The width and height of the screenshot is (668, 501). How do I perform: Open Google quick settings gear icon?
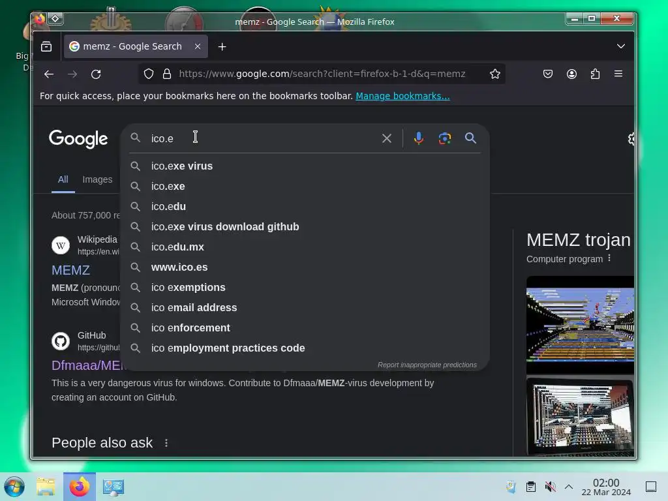(631, 139)
